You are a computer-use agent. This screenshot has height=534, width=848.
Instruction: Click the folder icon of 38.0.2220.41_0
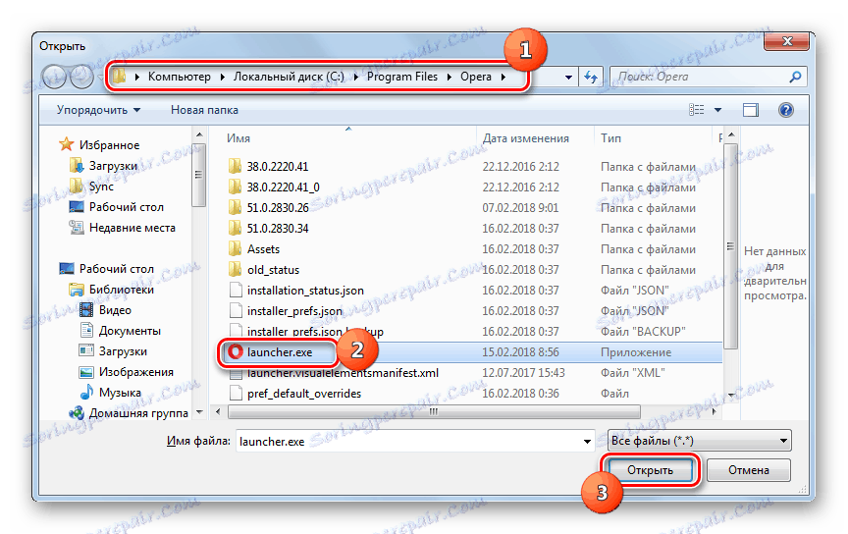point(235,187)
